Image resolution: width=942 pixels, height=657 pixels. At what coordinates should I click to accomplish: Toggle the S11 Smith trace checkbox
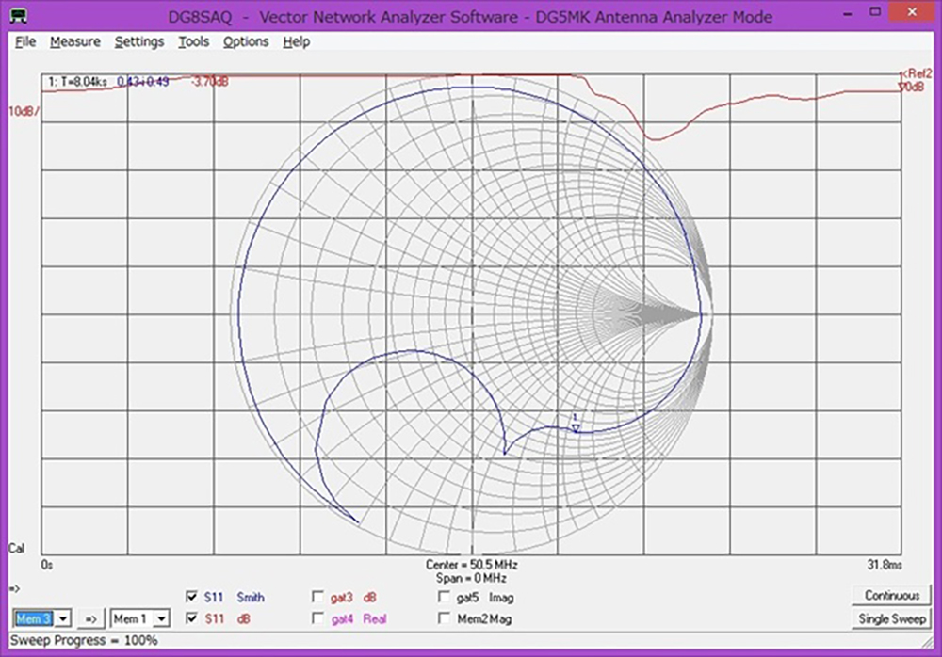click(x=191, y=597)
